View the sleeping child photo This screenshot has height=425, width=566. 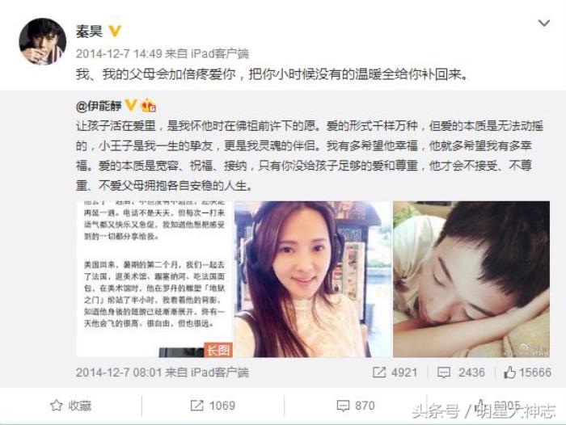click(471, 280)
